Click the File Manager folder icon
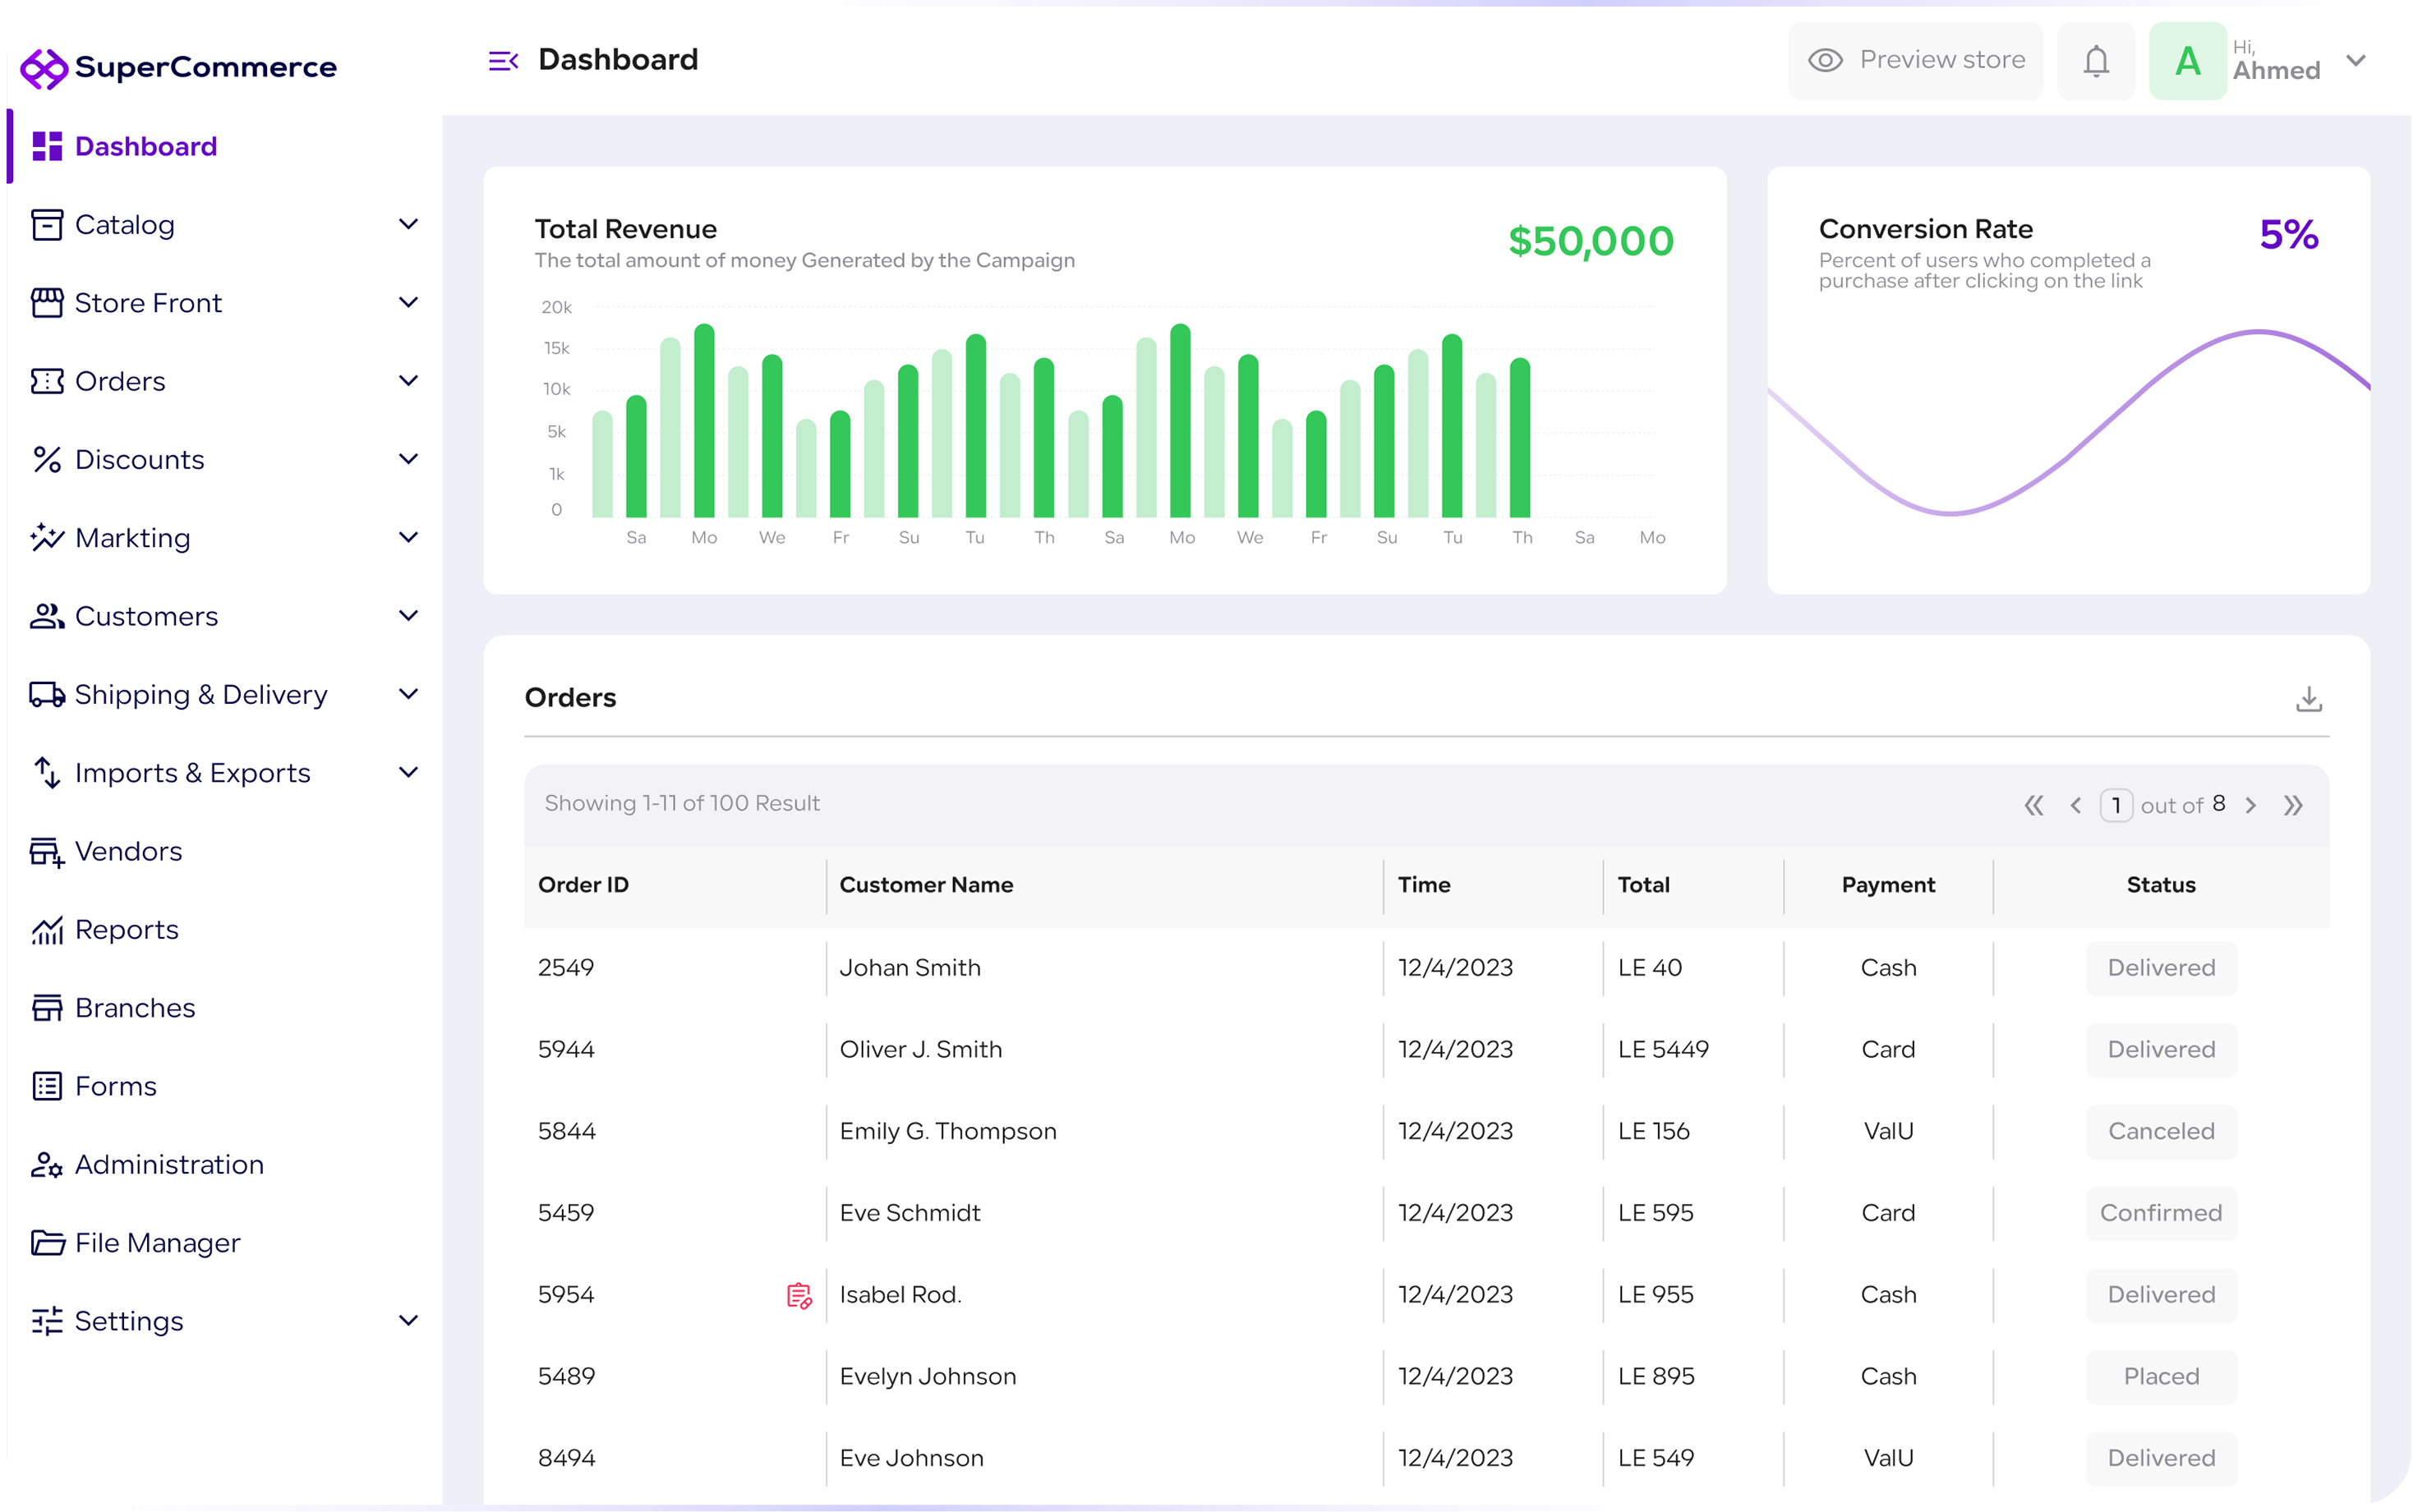Viewport: 2418px width, 1512px height. coord(47,1243)
